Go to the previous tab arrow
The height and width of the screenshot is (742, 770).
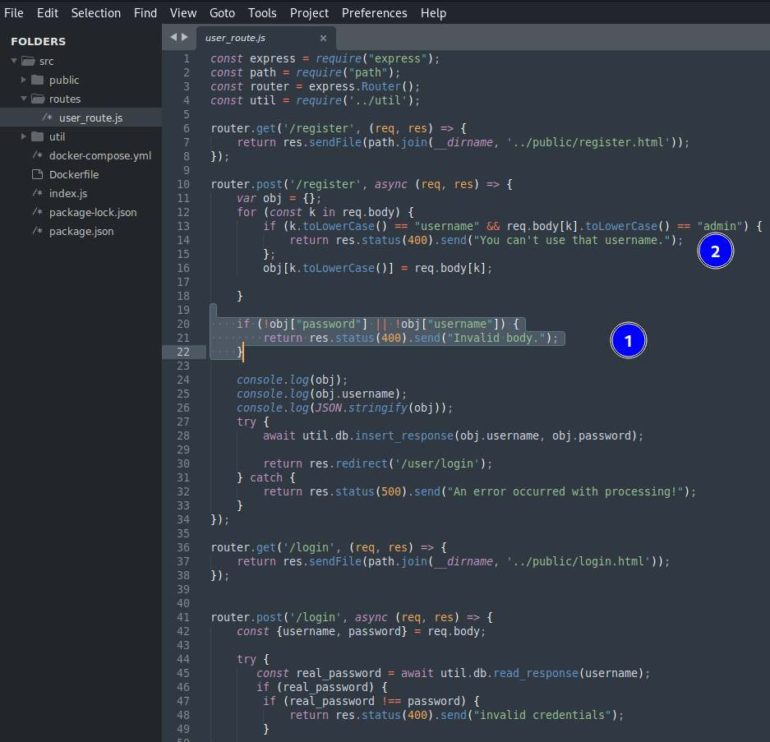tap(173, 37)
